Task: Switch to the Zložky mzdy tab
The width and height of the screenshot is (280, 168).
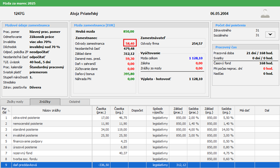Action: coord(15,102)
